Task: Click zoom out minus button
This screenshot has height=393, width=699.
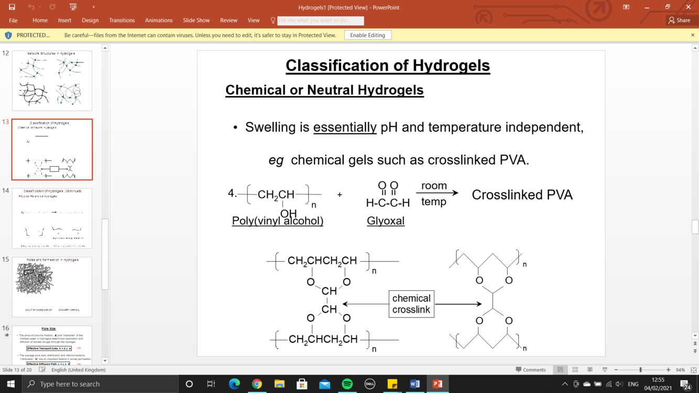Action: tap(616, 370)
